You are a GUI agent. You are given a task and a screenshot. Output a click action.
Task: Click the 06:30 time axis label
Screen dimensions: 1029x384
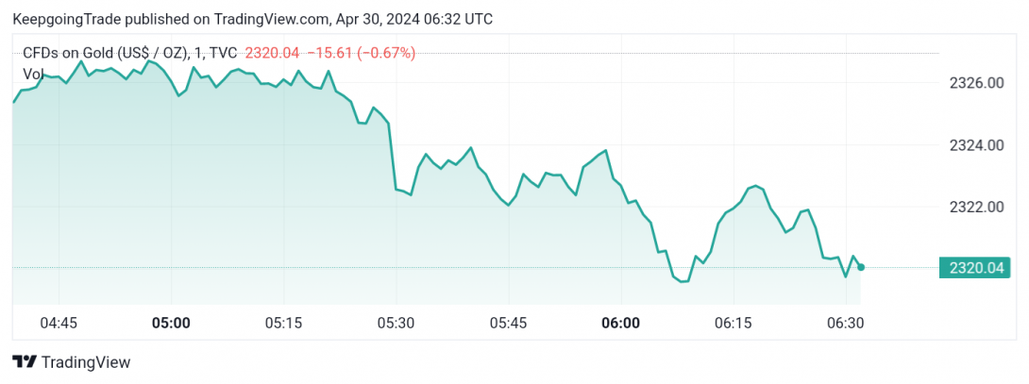pyautogui.click(x=845, y=323)
